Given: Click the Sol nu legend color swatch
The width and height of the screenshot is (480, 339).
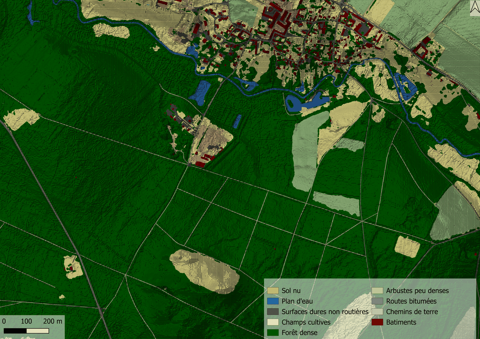Looking at the screenshot, I should click(x=273, y=290).
